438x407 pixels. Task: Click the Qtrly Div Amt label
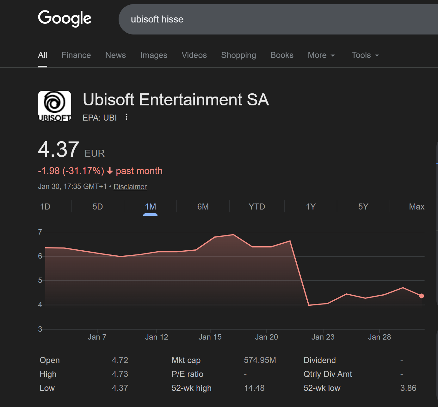click(328, 374)
